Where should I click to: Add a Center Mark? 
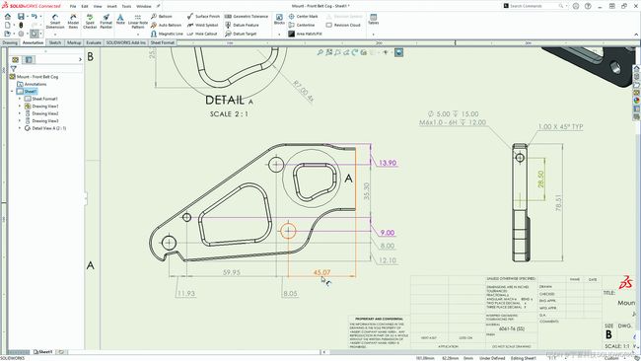tap(303, 17)
